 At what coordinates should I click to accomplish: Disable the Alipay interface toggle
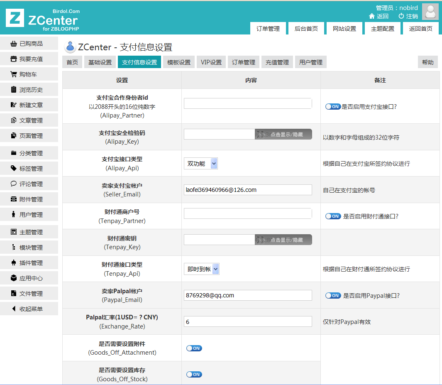(333, 106)
